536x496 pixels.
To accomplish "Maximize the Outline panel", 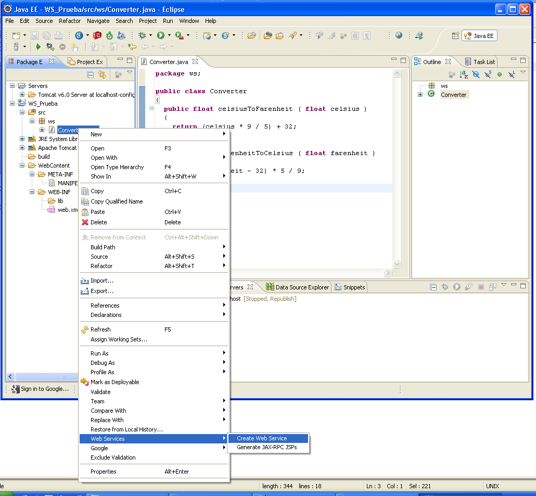I will 522,60.
